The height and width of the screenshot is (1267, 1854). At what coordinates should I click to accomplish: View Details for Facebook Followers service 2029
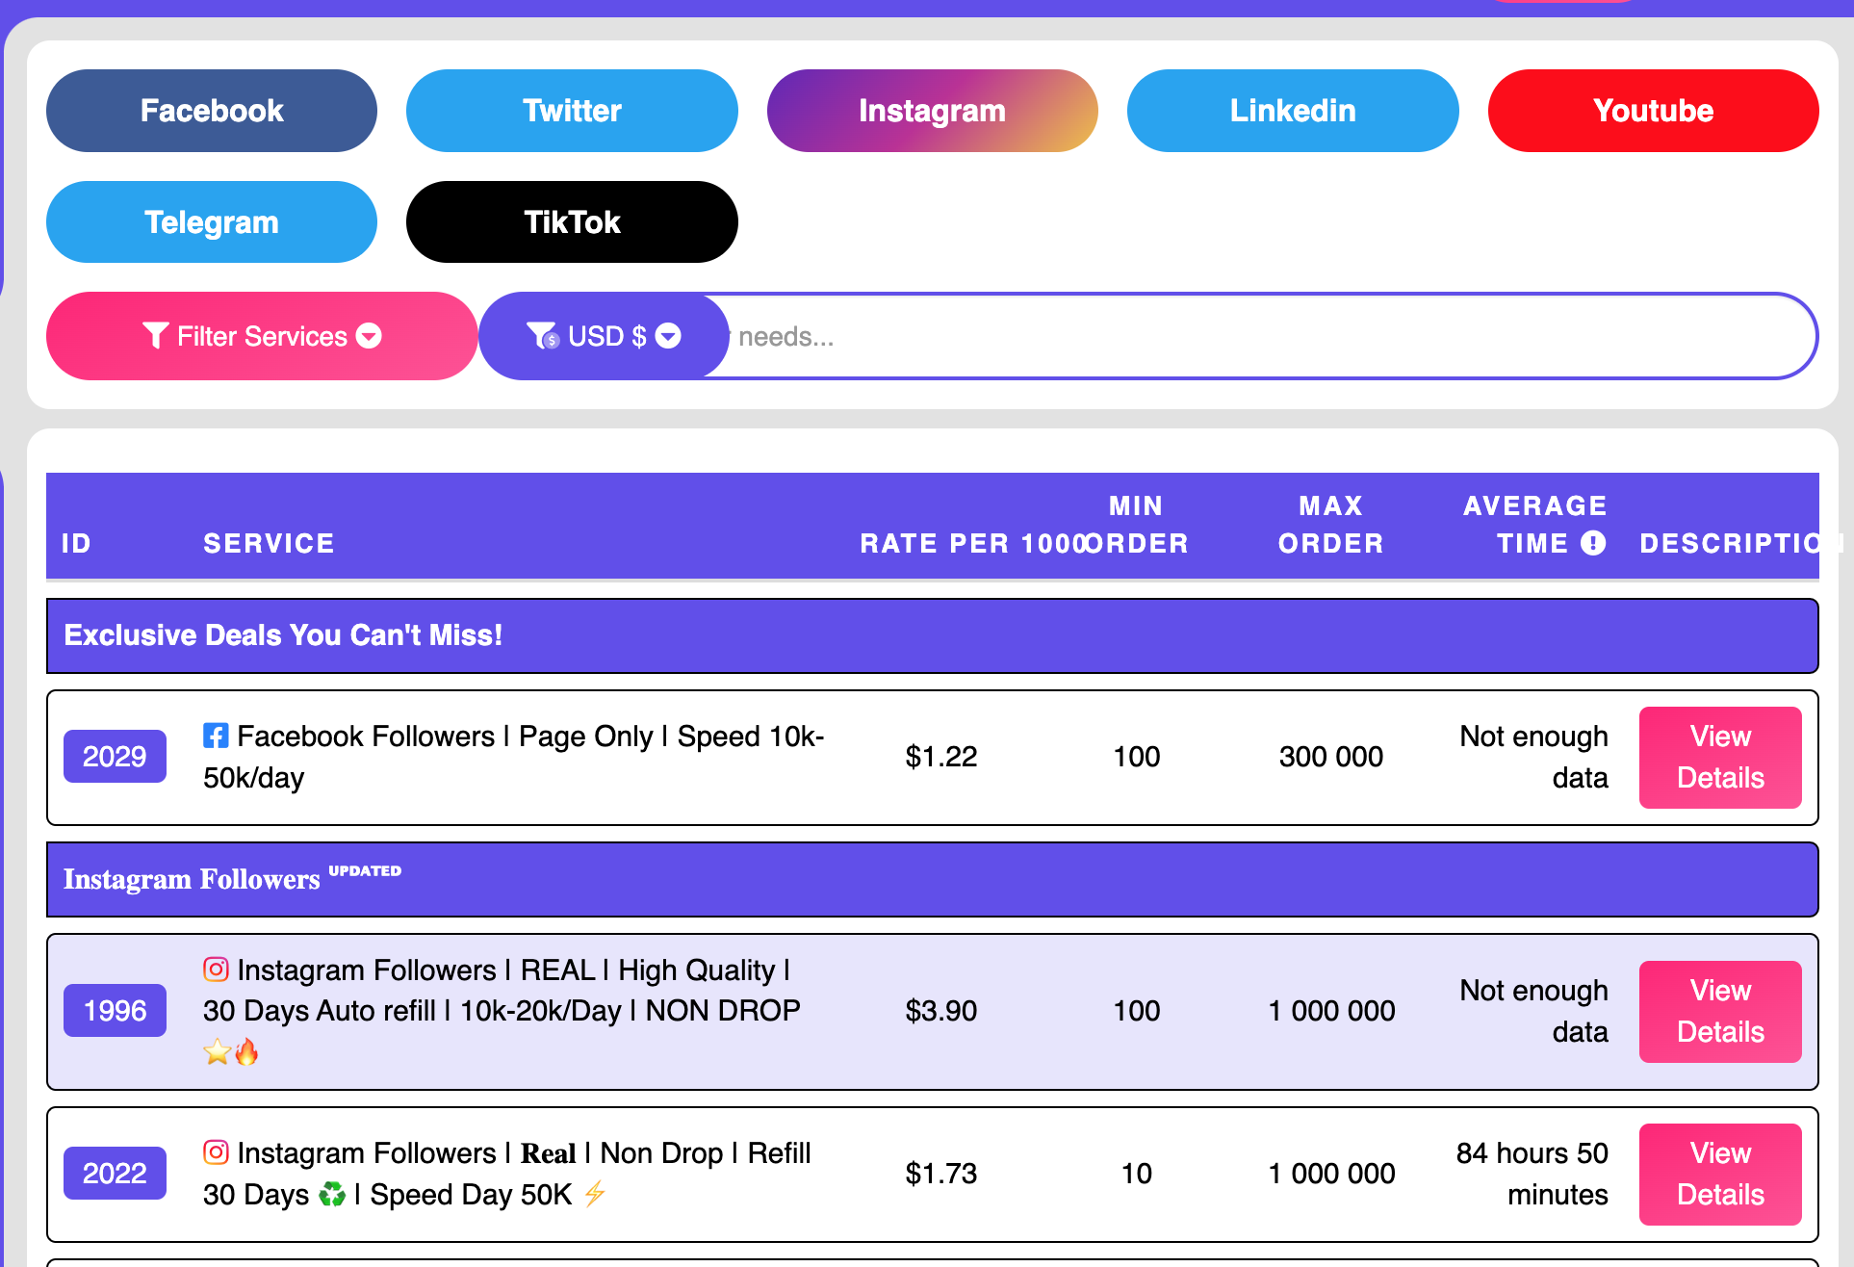tap(1720, 757)
